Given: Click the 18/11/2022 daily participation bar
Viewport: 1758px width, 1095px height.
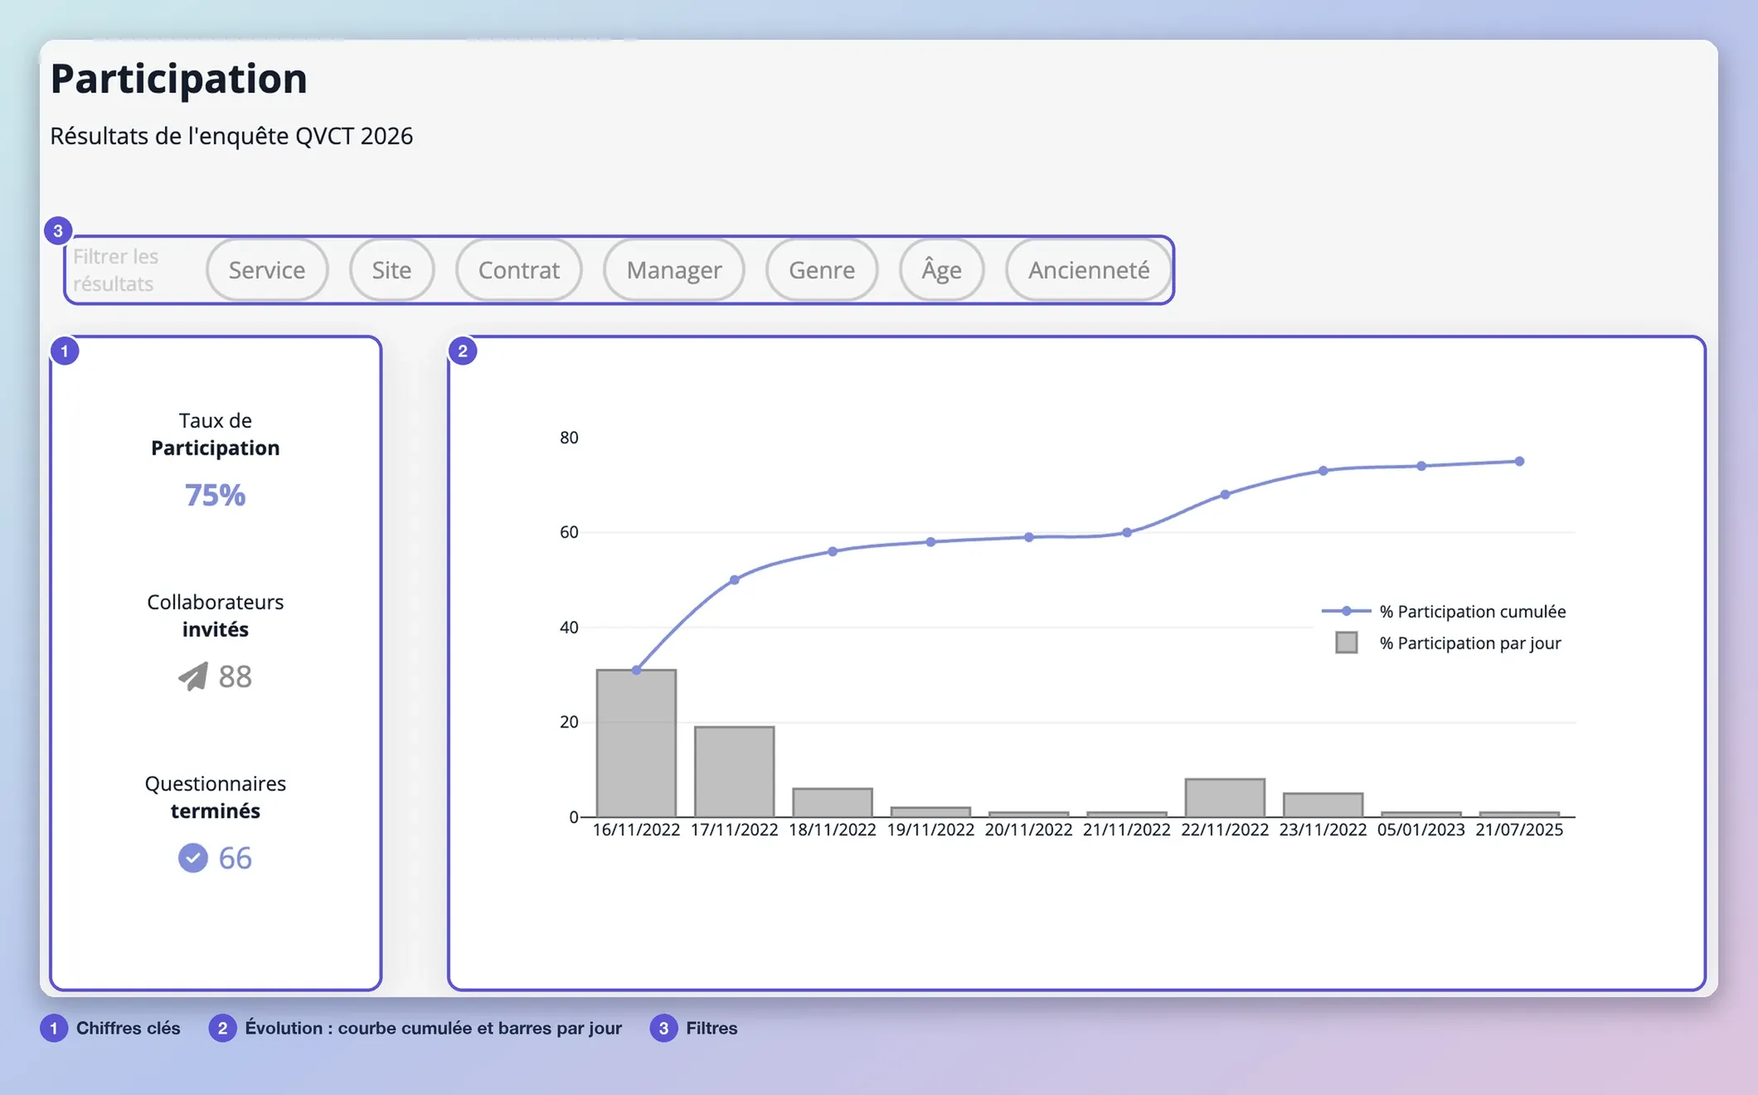Looking at the screenshot, I should 833,802.
